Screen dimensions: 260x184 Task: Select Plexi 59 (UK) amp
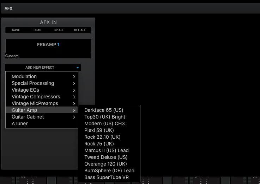coord(109,130)
